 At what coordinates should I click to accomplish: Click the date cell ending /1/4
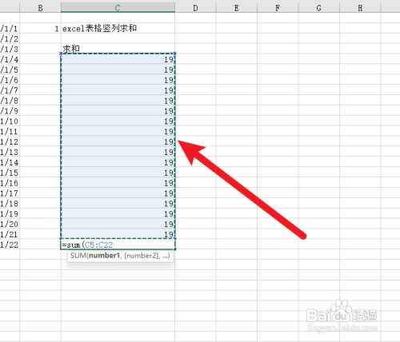click(10, 59)
